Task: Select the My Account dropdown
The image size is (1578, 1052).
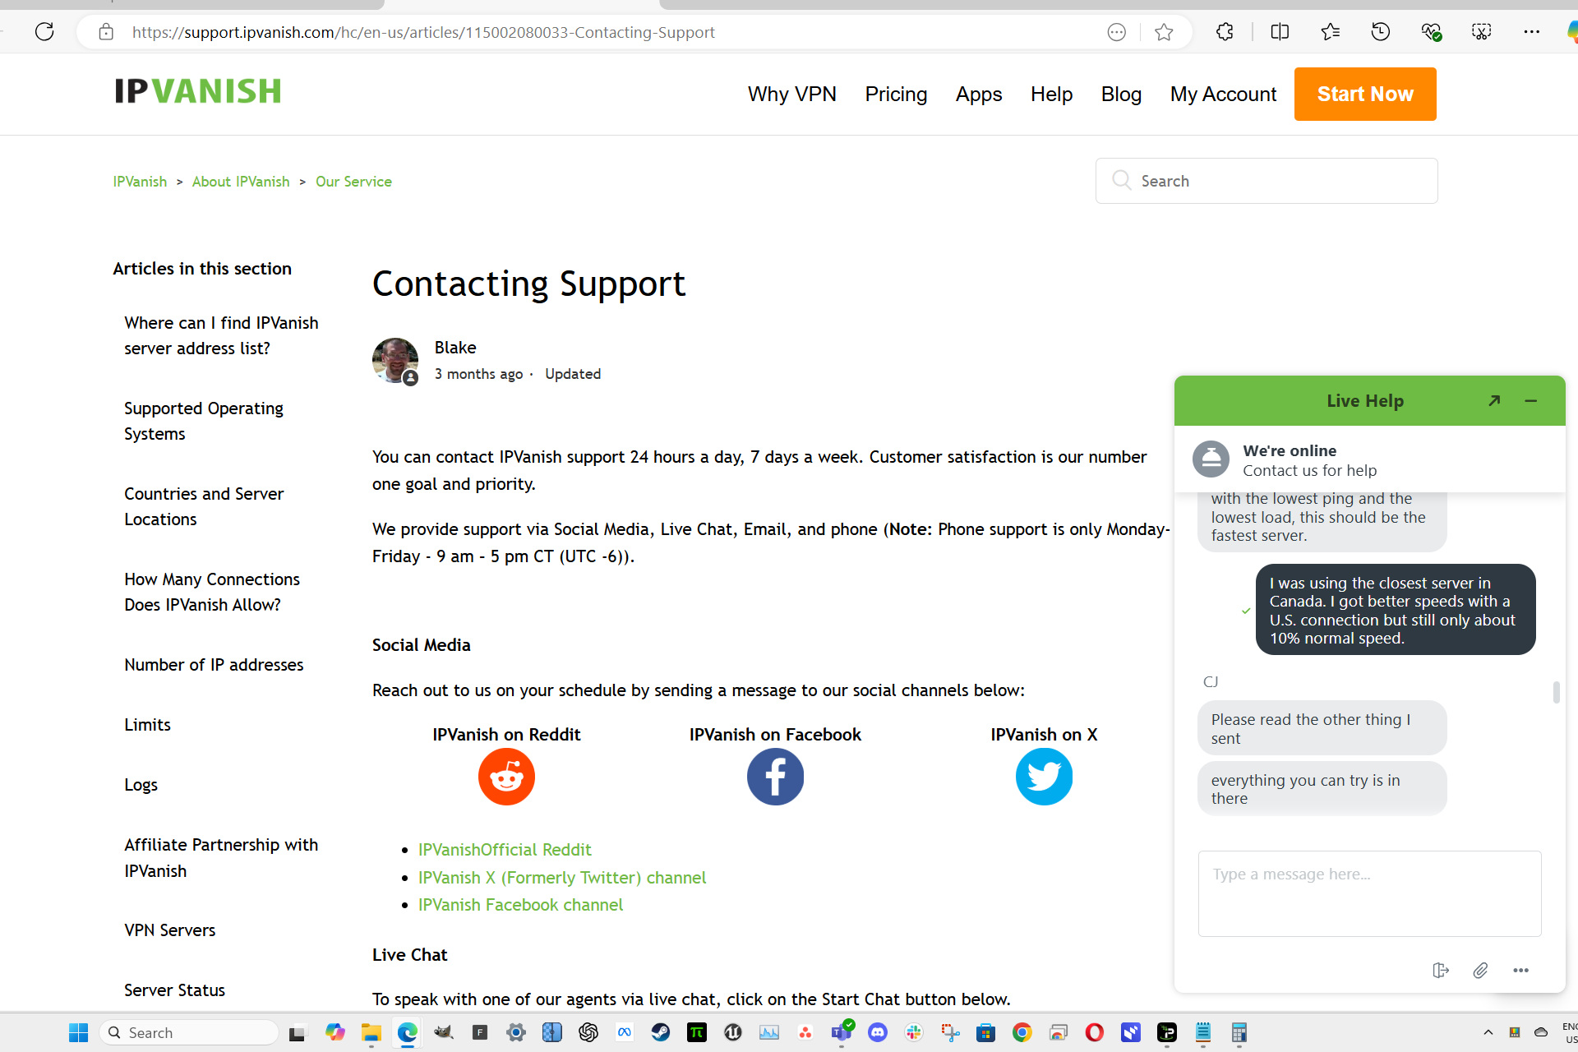Action: [1224, 94]
